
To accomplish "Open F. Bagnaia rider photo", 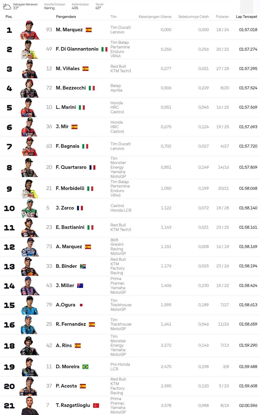I will click(30, 146).
